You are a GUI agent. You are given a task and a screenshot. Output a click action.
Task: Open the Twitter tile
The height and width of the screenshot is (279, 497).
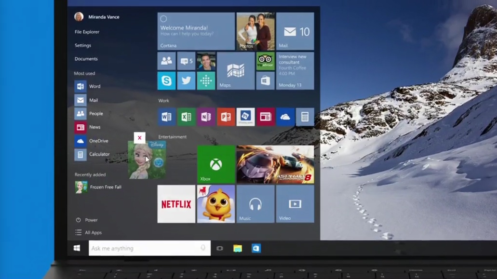(x=186, y=81)
